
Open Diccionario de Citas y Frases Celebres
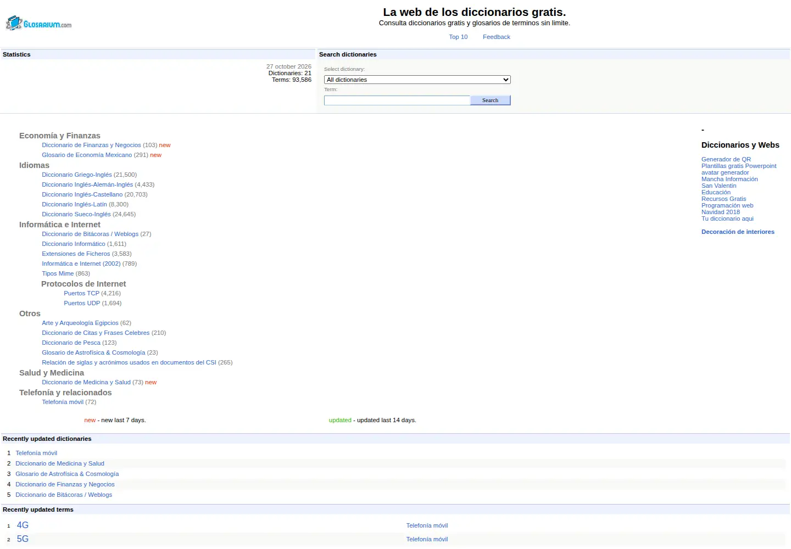[96, 333]
